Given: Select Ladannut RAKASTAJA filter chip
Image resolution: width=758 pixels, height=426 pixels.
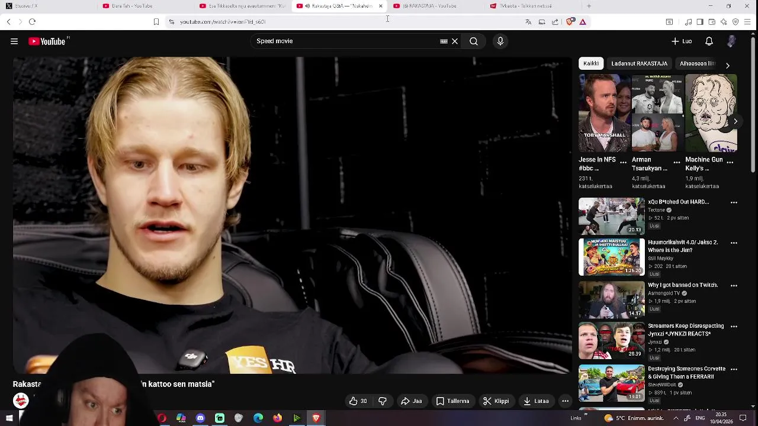Looking at the screenshot, I should click(640, 63).
